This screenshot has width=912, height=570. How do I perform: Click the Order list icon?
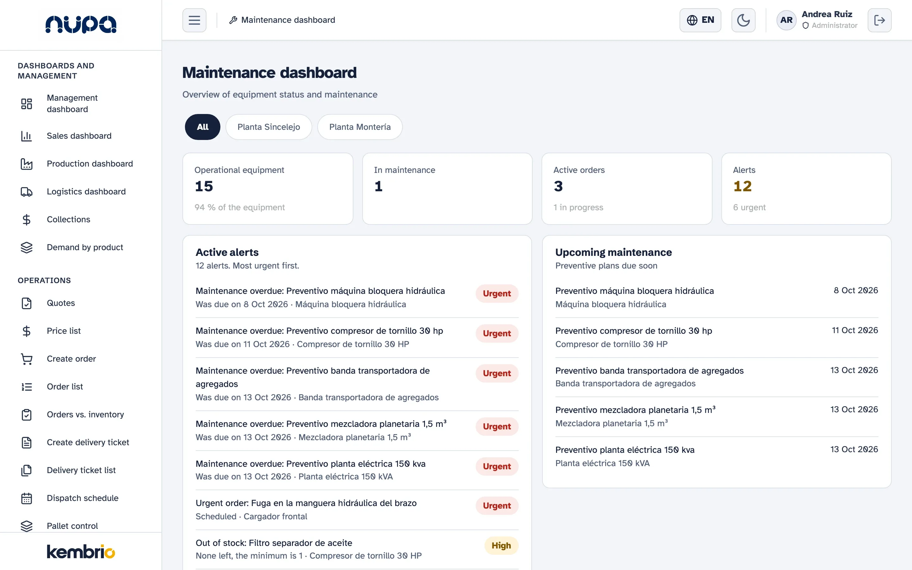click(x=26, y=387)
